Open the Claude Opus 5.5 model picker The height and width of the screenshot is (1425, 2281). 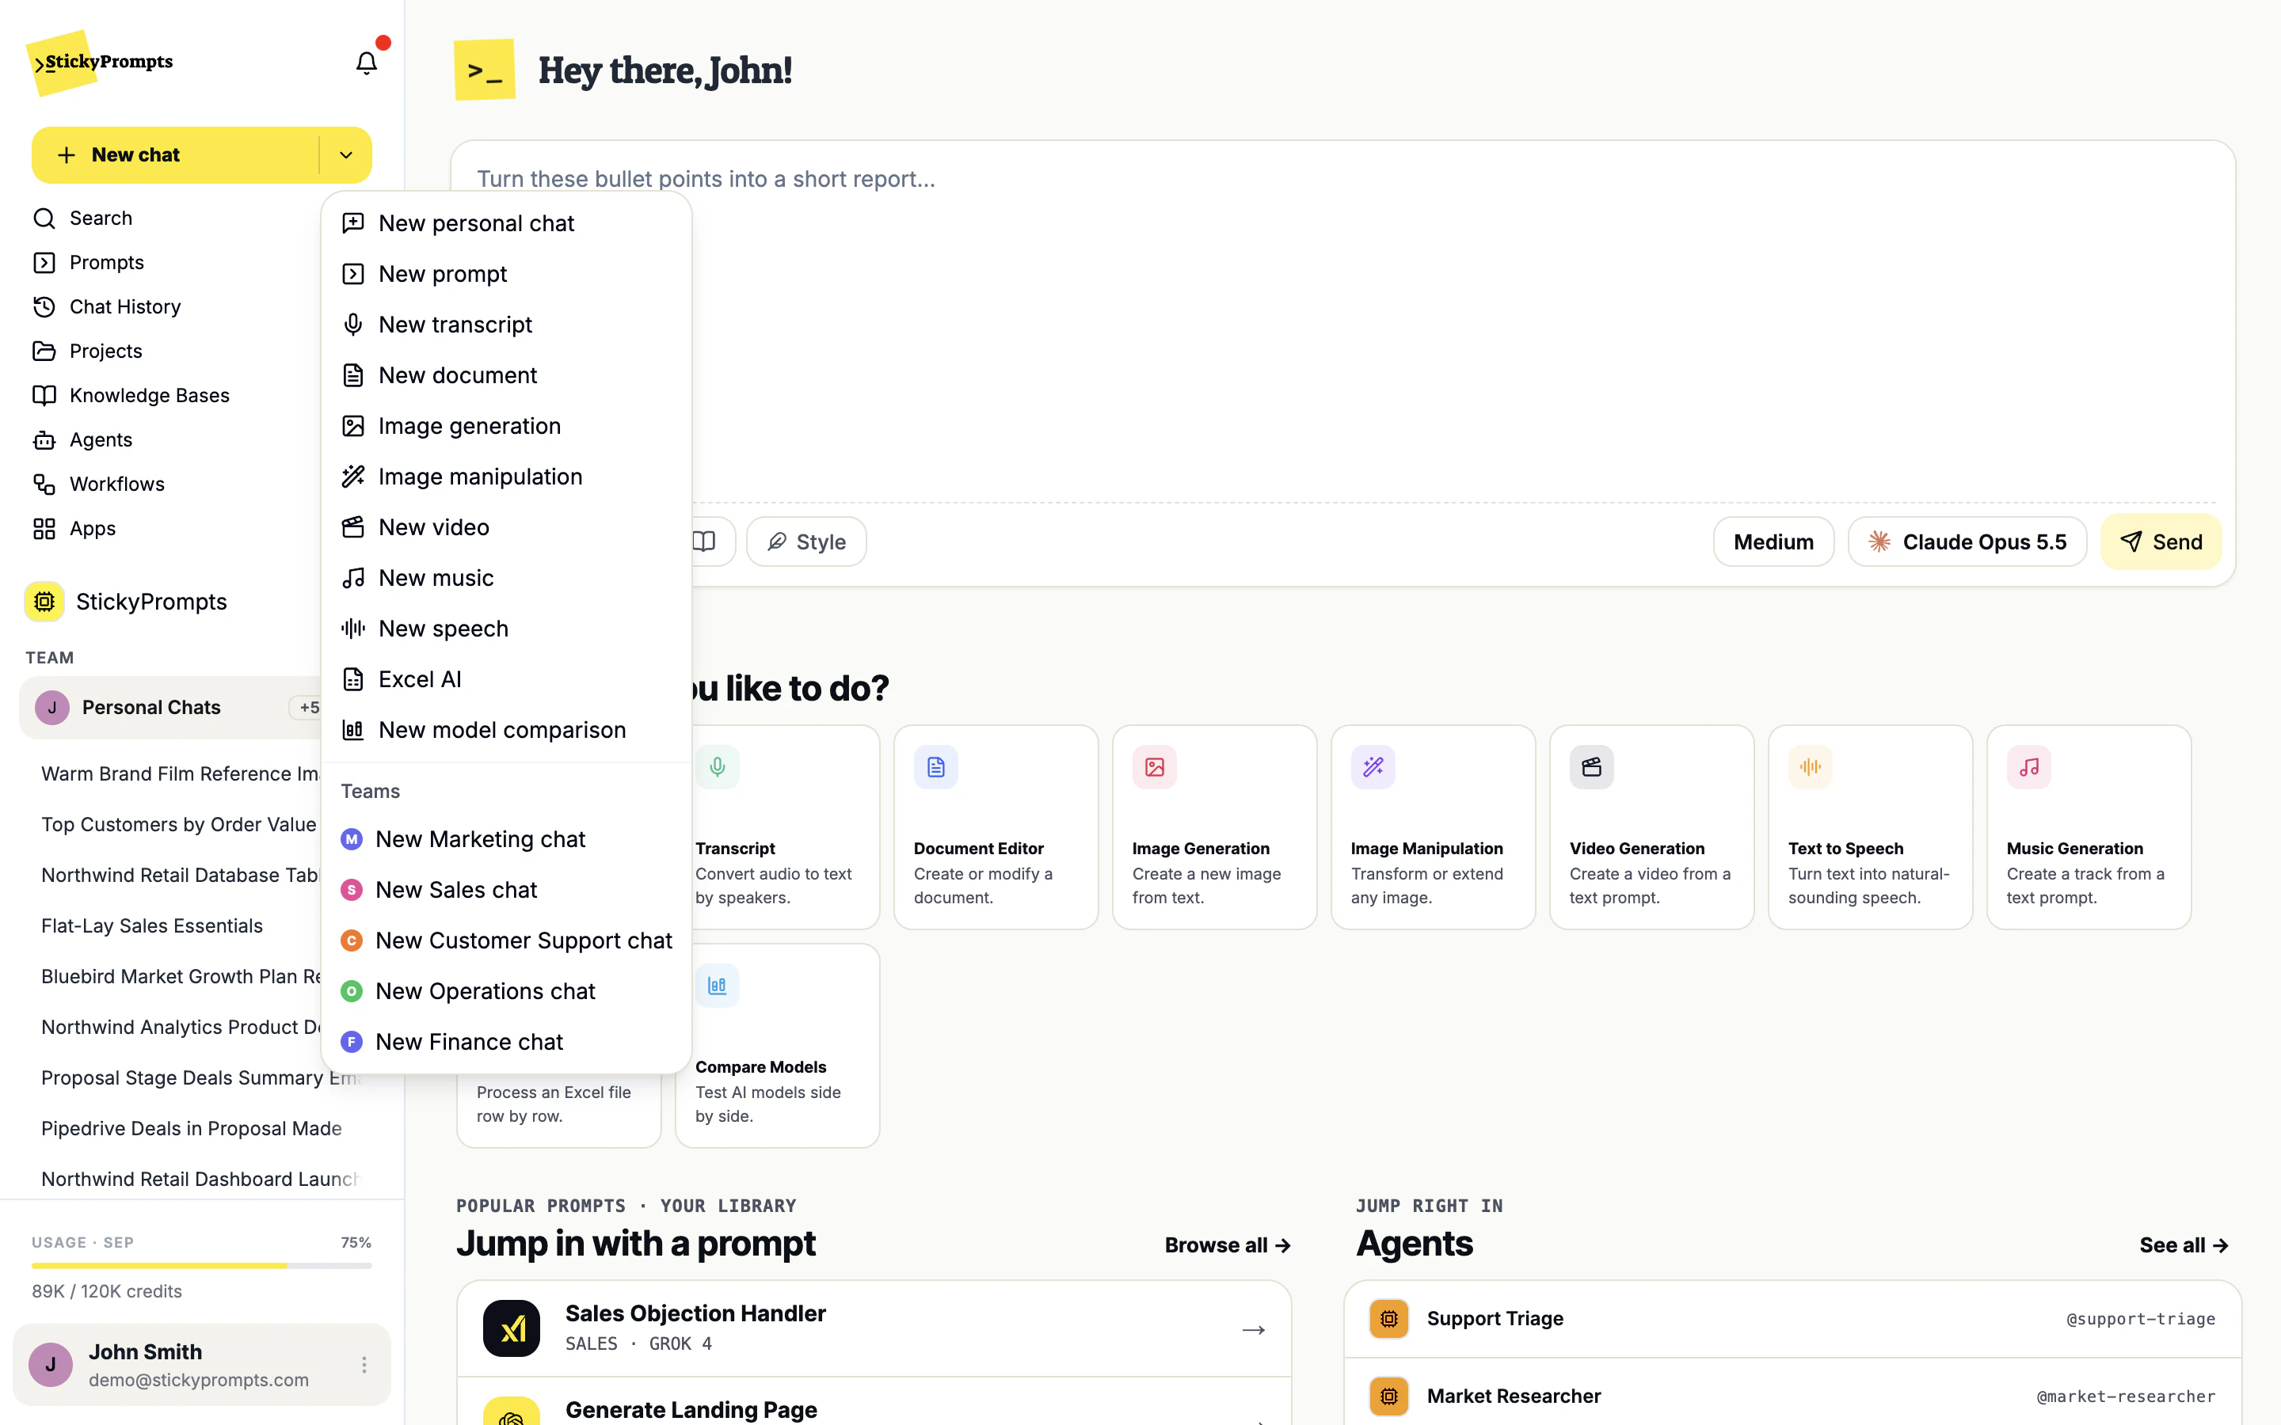coord(1967,542)
